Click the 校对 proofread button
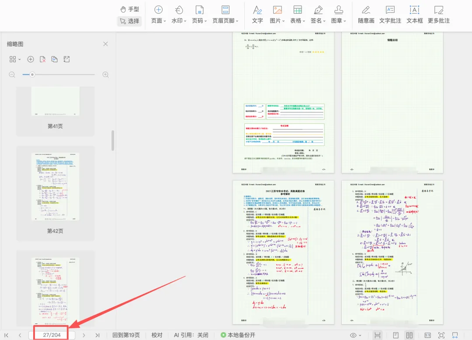Image resolution: width=472 pixels, height=340 pixels. click(157, 335)
